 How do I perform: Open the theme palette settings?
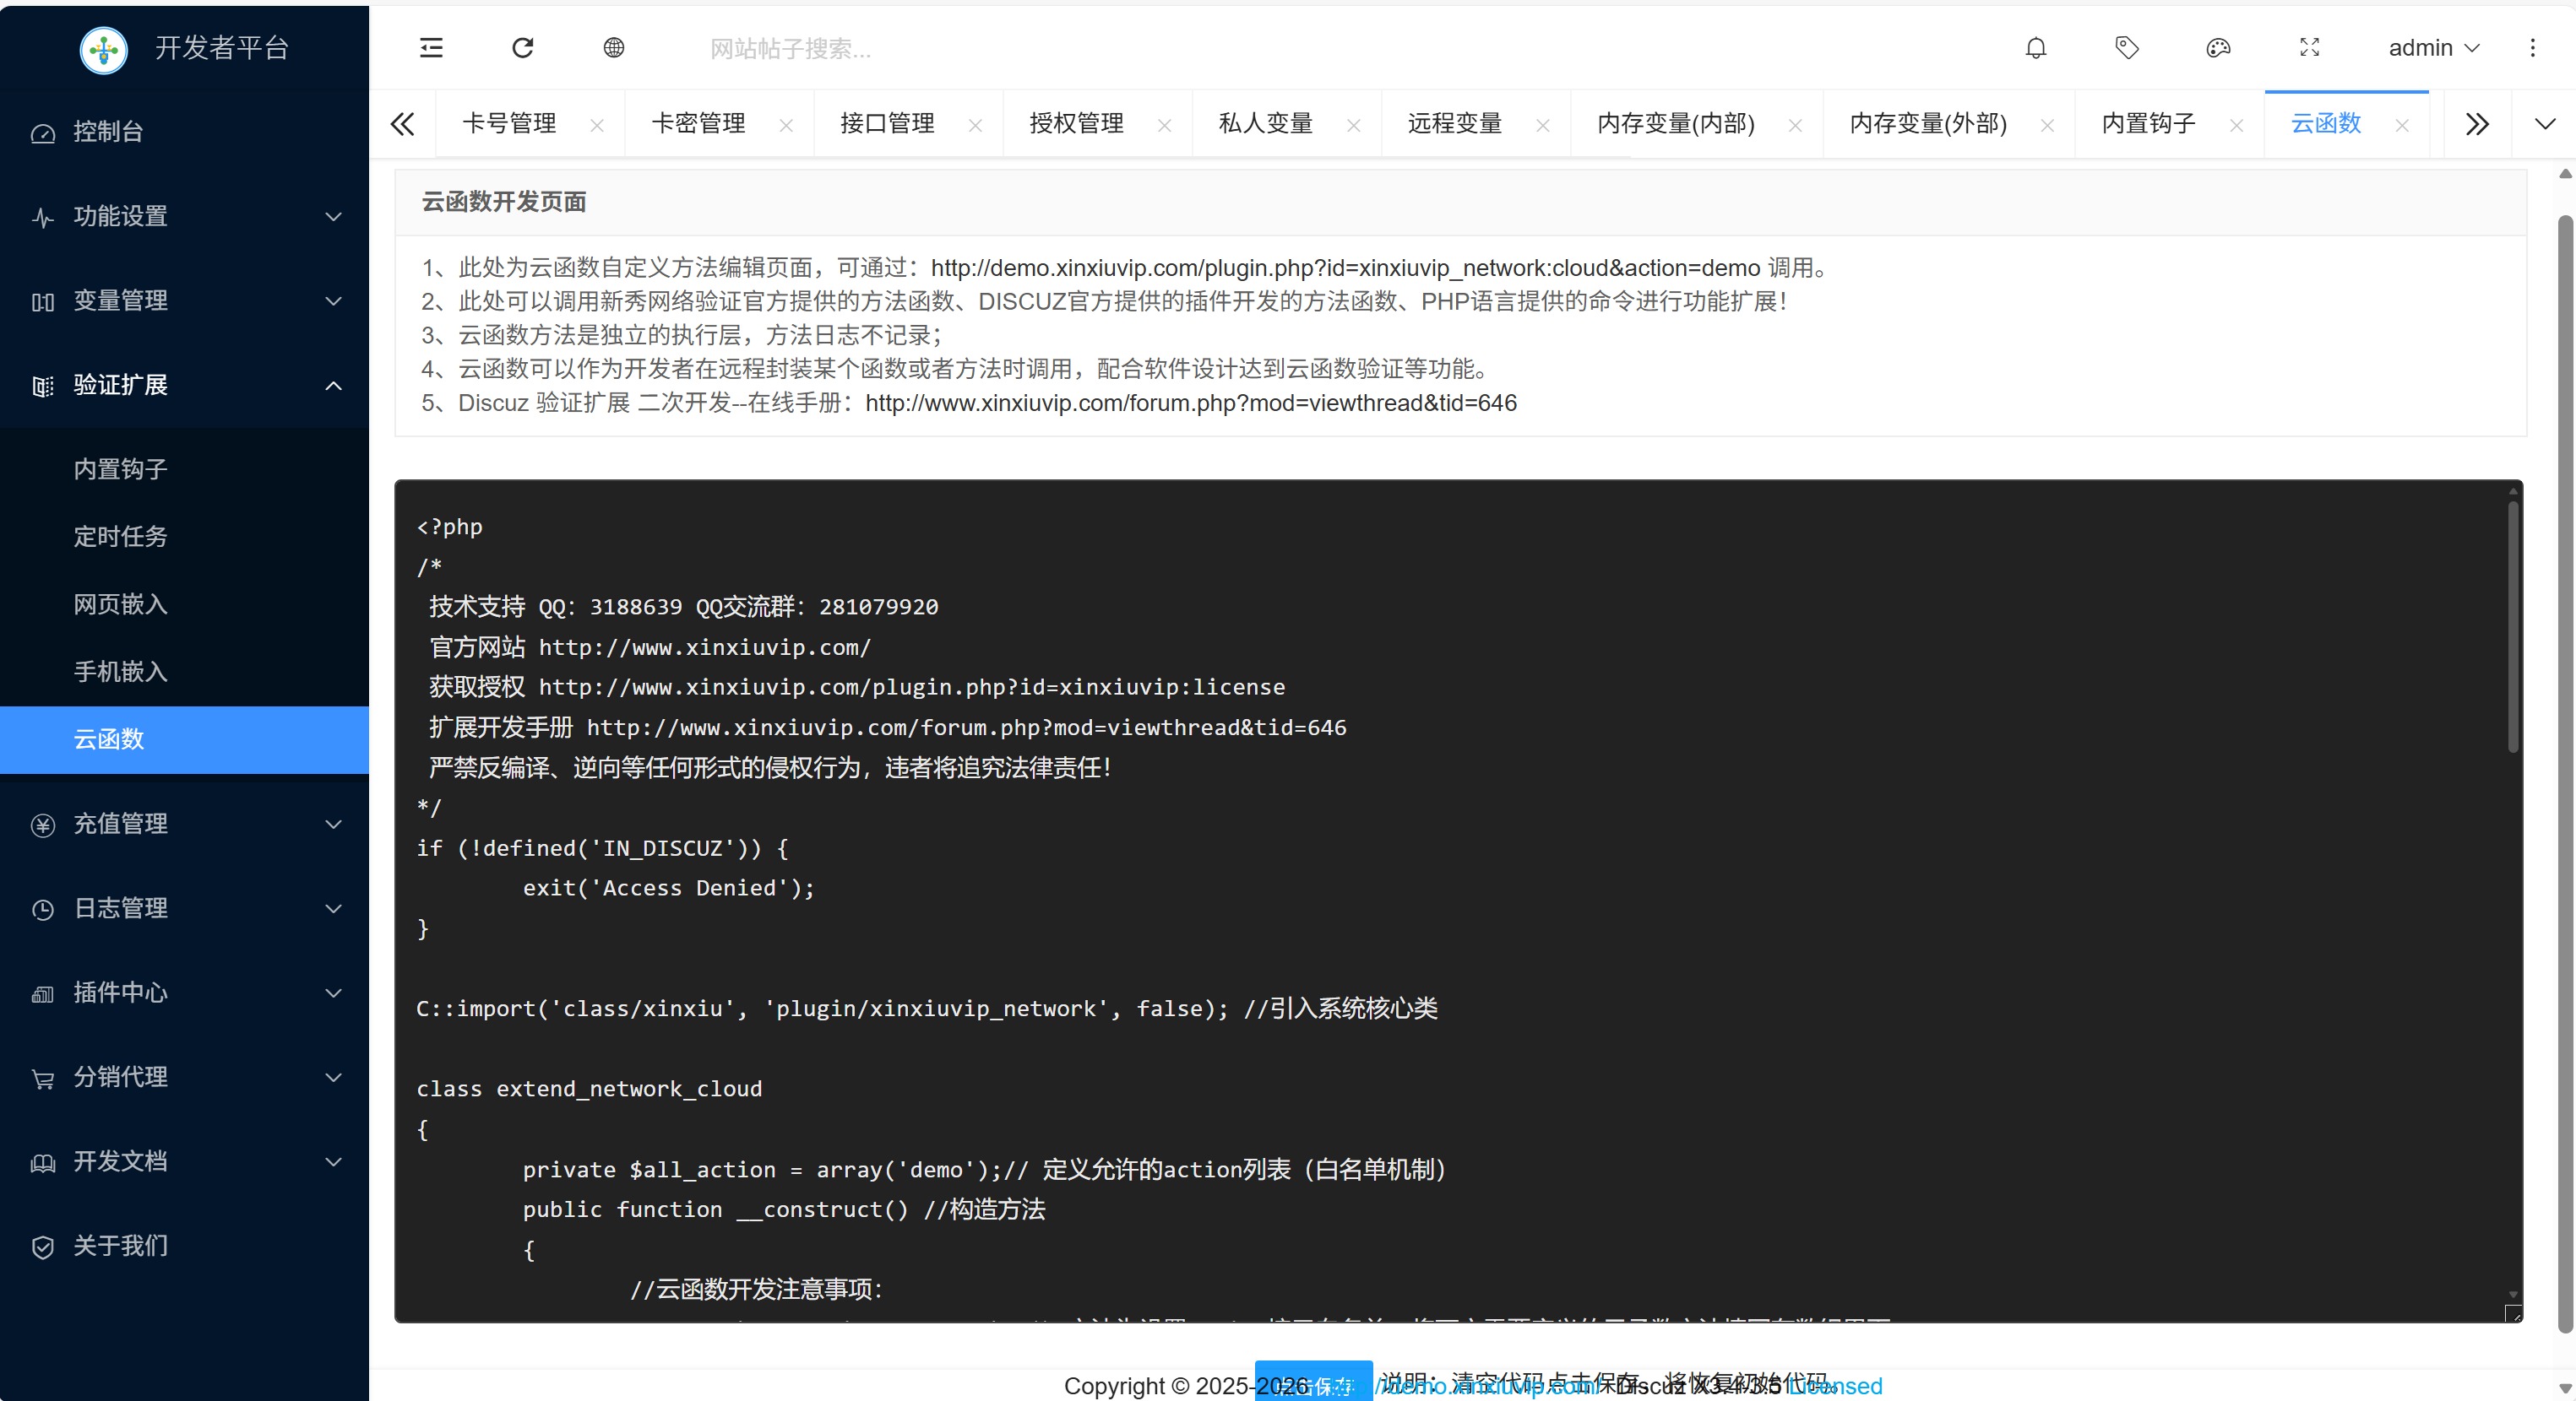(x=2218, y=47)
